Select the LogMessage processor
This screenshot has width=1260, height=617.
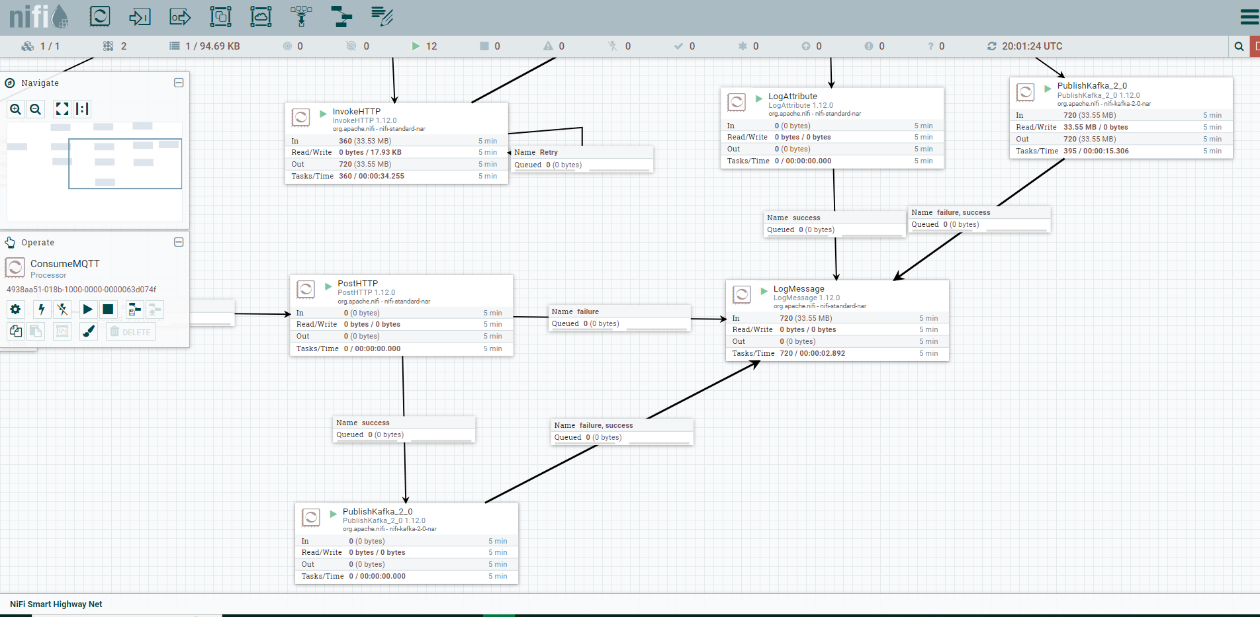(837, 321)
